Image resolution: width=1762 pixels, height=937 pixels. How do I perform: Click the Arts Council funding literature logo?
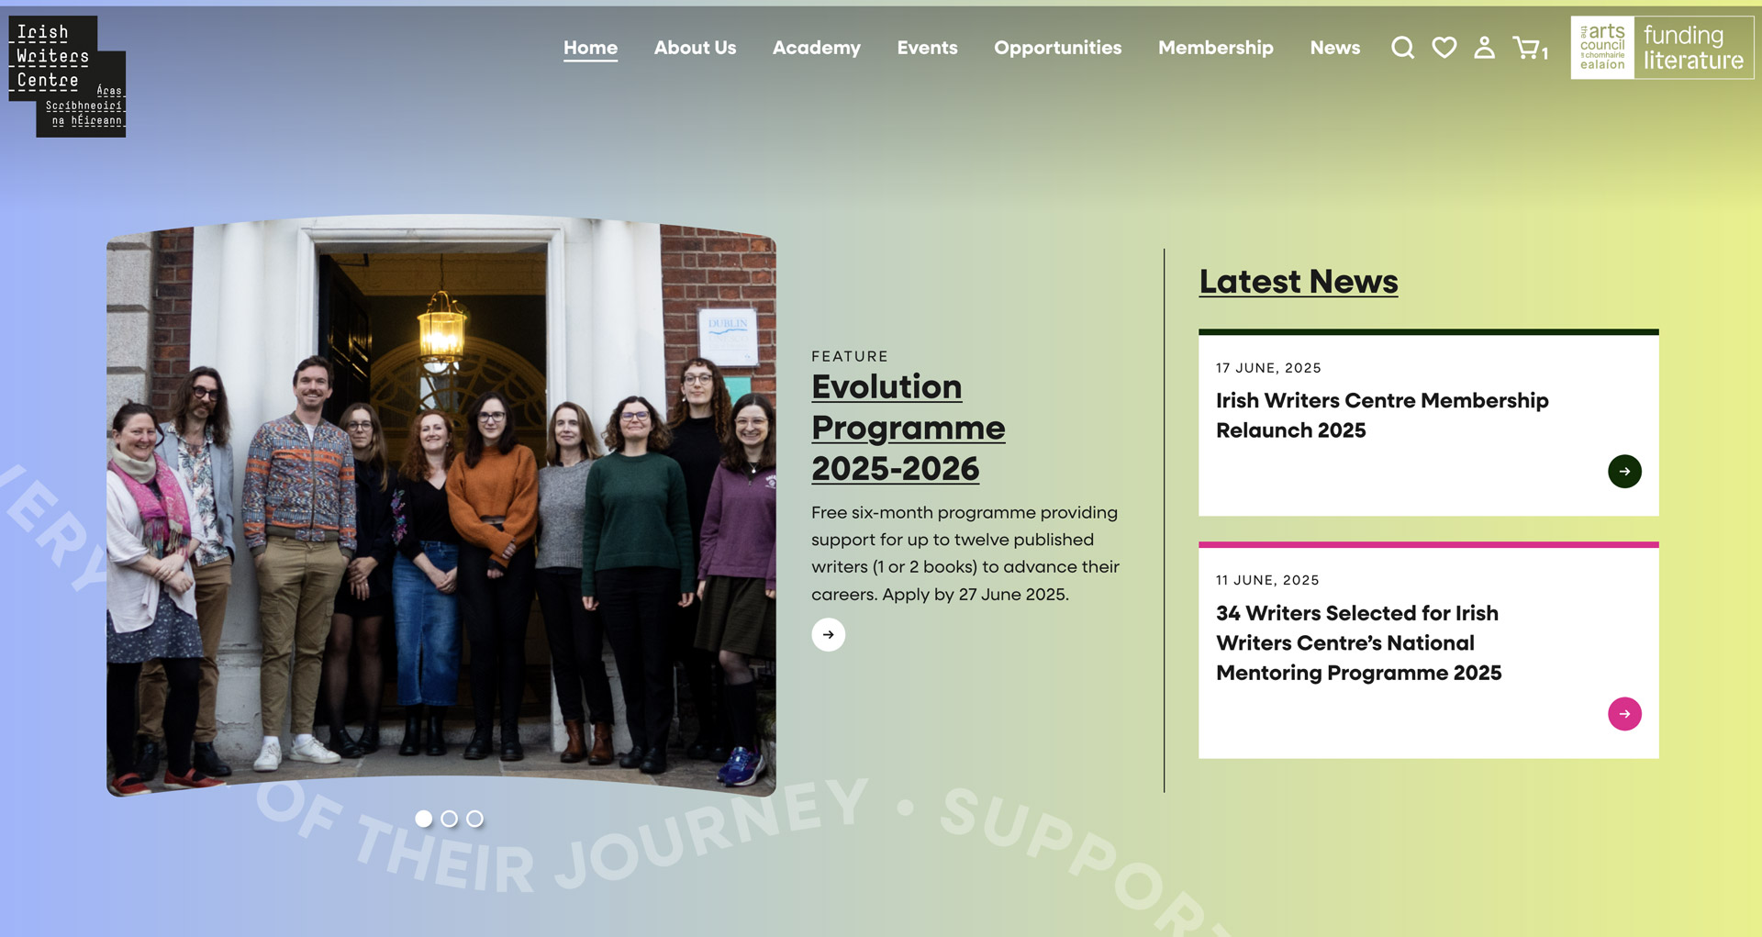coord(1662,48)
